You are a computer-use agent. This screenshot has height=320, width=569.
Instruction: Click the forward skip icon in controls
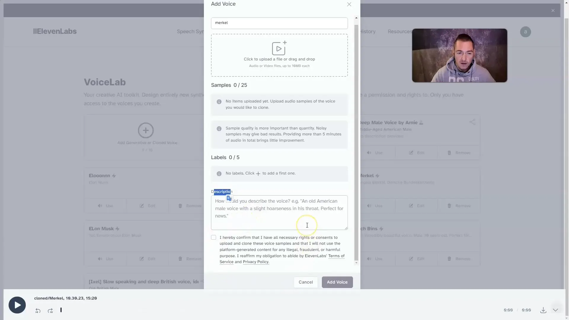[50, 310]
